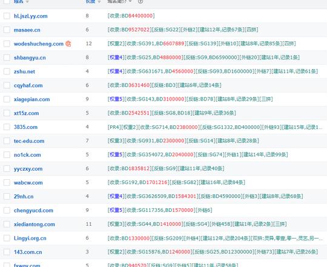Click the description starting with '[PR4]'
Image resolution: width=327 pixels, height=267 pixels.
tap(215, 127)
